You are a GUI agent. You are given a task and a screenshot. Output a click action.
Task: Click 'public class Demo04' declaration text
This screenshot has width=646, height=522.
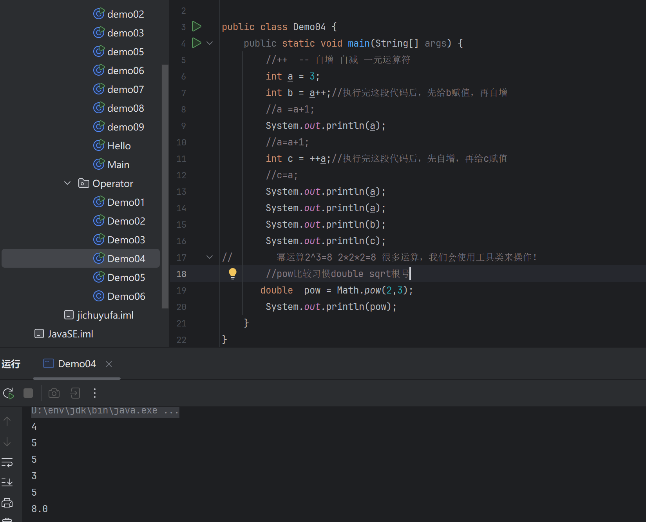274,27
